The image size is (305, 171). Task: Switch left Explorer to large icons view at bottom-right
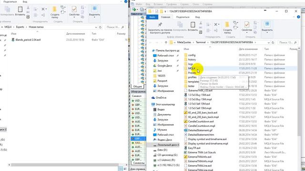[125, 169]
